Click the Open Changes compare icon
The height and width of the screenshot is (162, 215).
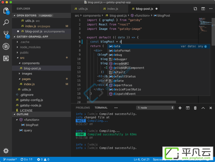[195, 9]
